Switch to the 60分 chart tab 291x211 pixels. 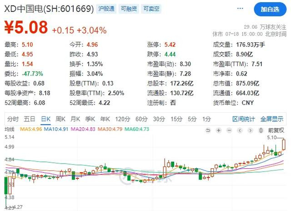[141, 119]
